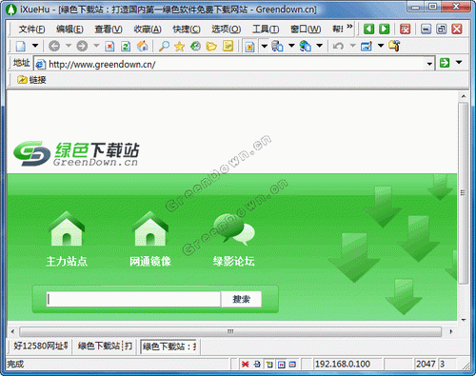Expand the address bar URL dropdown

pos(429,64)
